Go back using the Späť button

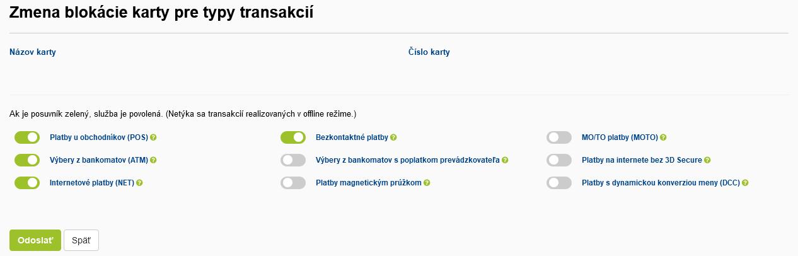click(81, 240)
